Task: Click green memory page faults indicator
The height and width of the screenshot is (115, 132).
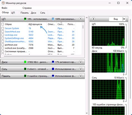Action: (25, 76)
